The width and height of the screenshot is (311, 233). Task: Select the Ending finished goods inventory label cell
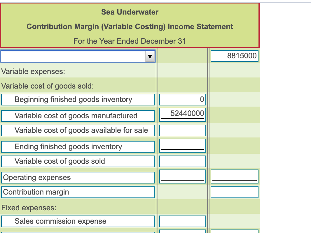pos(78,146)
